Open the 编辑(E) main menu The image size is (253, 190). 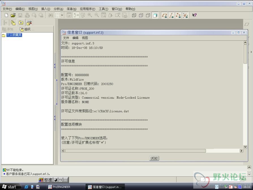click(x=20, y=9)
